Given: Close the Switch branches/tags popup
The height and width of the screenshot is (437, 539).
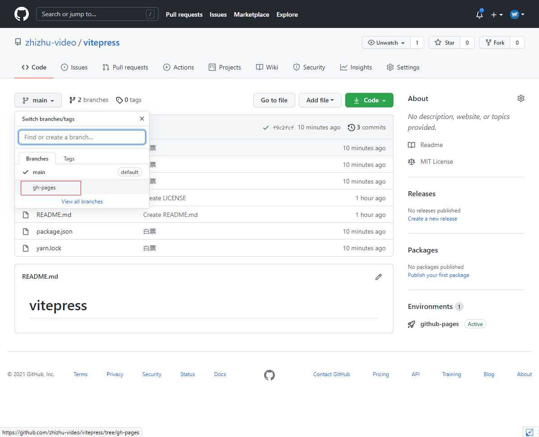Looking at the screenshot, I should click(x=142, y=119).
